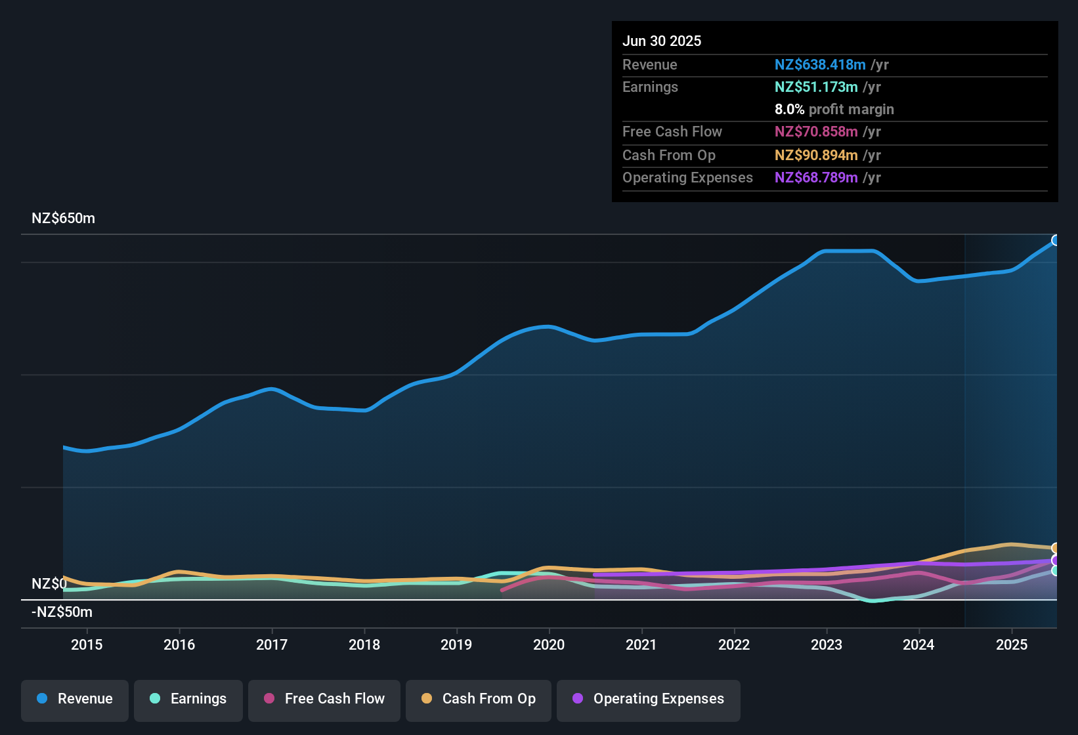
Task: Click the 2021 x-axis label
Action: [x=641, y=644]
